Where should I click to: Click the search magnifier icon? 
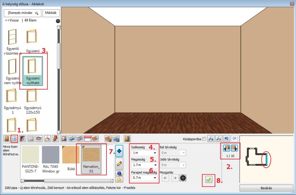(x=37, y=13)
